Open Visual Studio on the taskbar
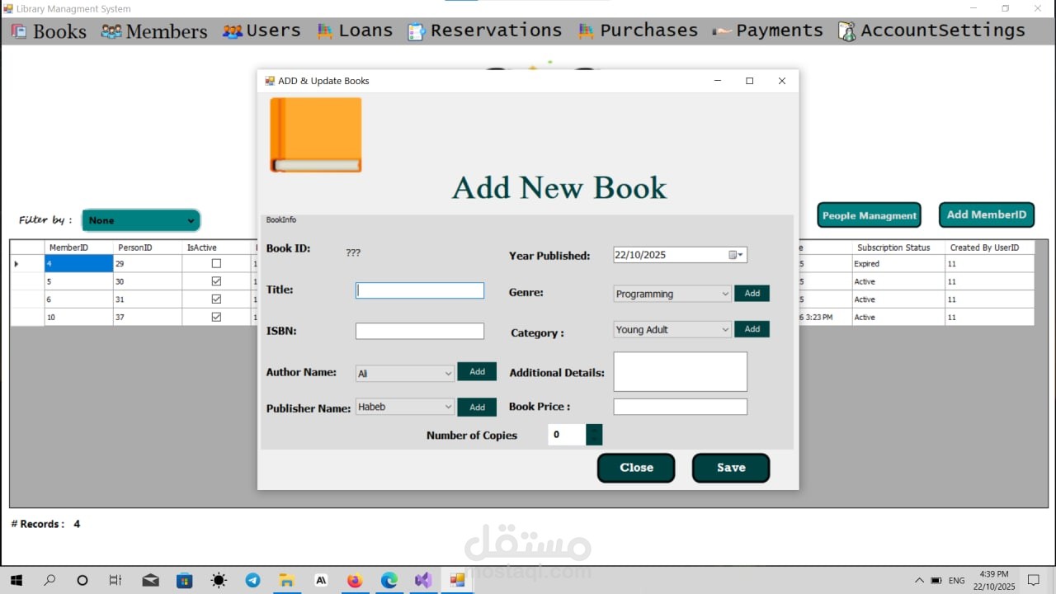This screenshot has height=594, width=1056. coord(423,580)
